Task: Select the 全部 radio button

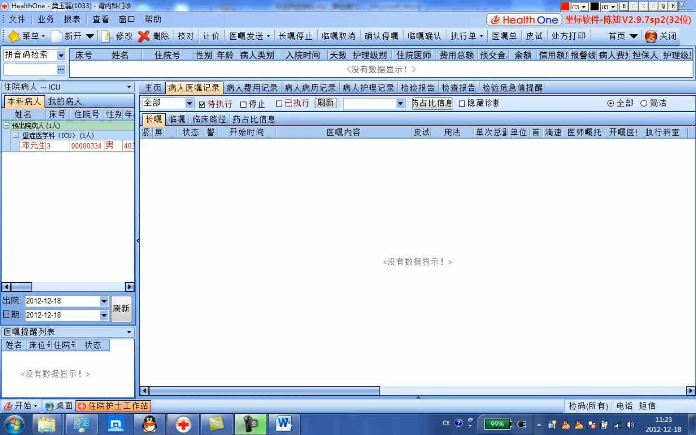Action: pos(610,103)
